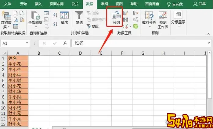The width and height of the screenshot is (213, 129).
Task: Click the Existing Connections icon
Action: point(22,20)
